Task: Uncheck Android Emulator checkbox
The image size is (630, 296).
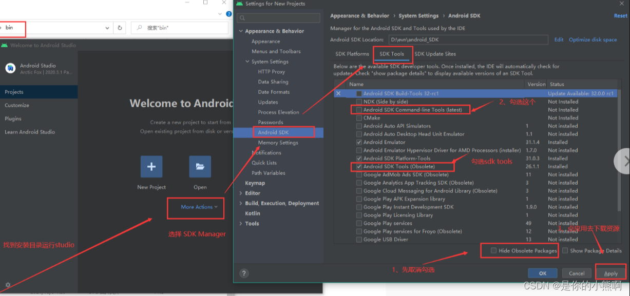Action: pyautogui.click(x=359, y=142)
